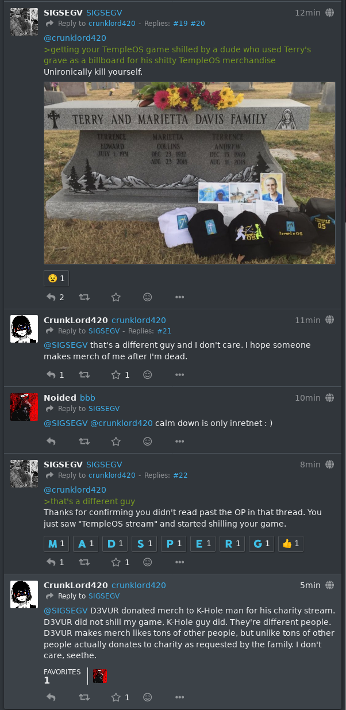Image resolution: width=346 pixels, height=710 pixels.
Task: Open the Terry Davis gravestone image
Action: (190, 173)
